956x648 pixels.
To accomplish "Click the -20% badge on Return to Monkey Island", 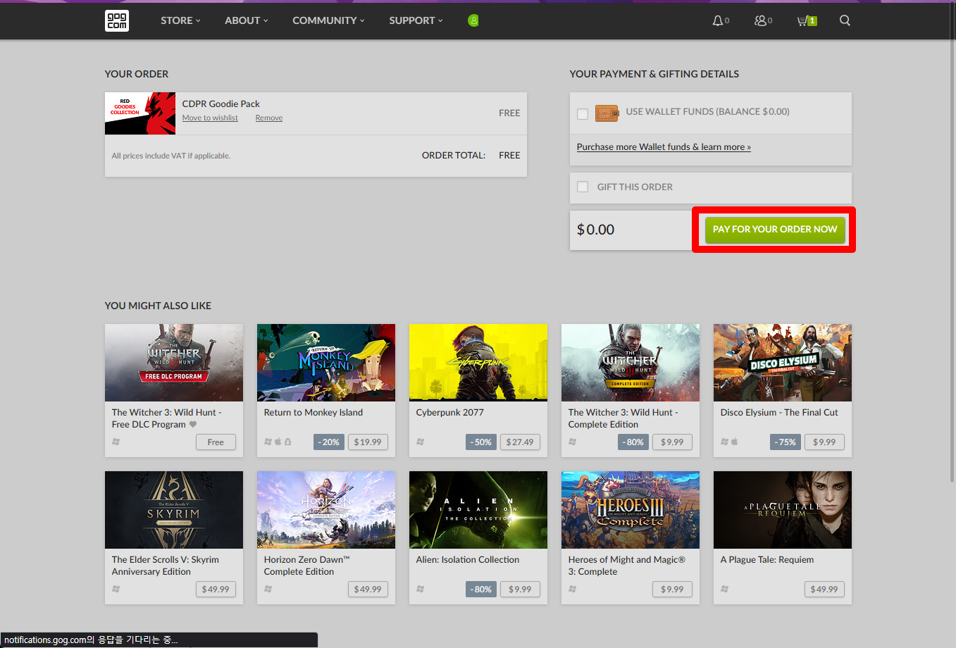I will tap(329, 442).
